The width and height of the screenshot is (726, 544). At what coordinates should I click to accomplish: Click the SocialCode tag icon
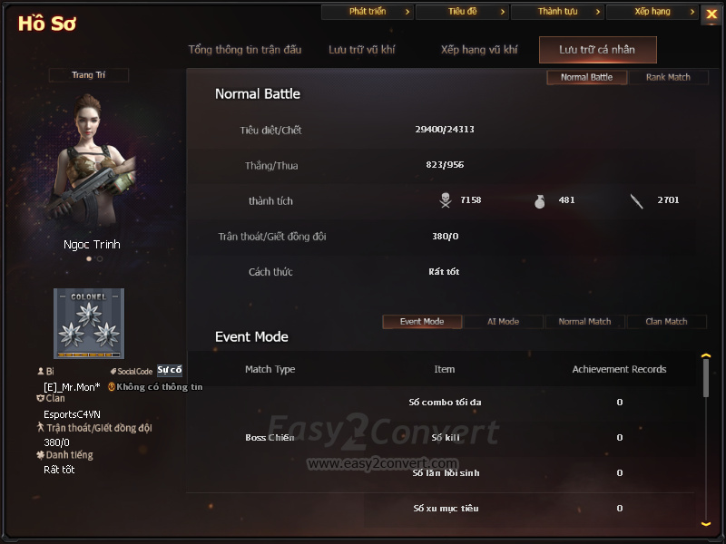click(x=113, y=371)
